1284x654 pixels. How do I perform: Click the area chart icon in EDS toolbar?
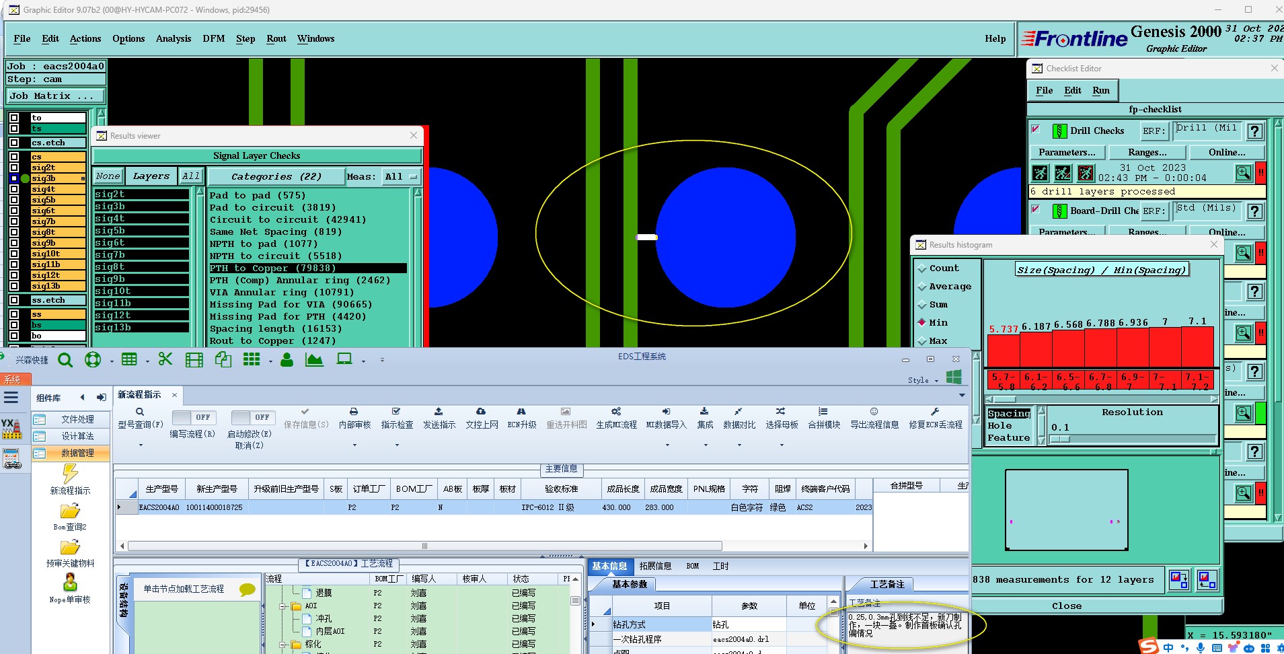314,360
